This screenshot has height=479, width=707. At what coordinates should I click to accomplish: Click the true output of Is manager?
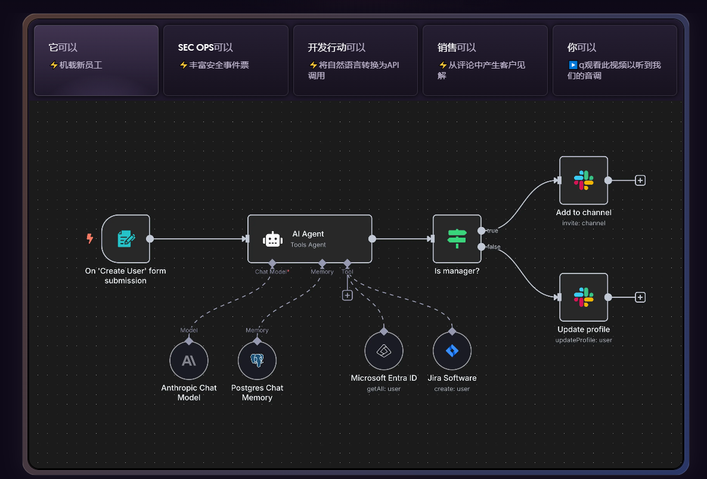click(482, 231)
